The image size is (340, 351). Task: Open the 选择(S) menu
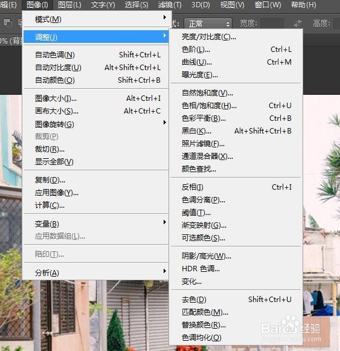point(136,5)
